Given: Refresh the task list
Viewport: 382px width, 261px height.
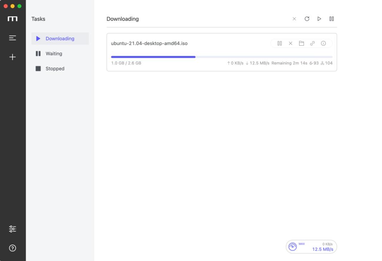Looking at the screenshot, I should coord(307,19).
